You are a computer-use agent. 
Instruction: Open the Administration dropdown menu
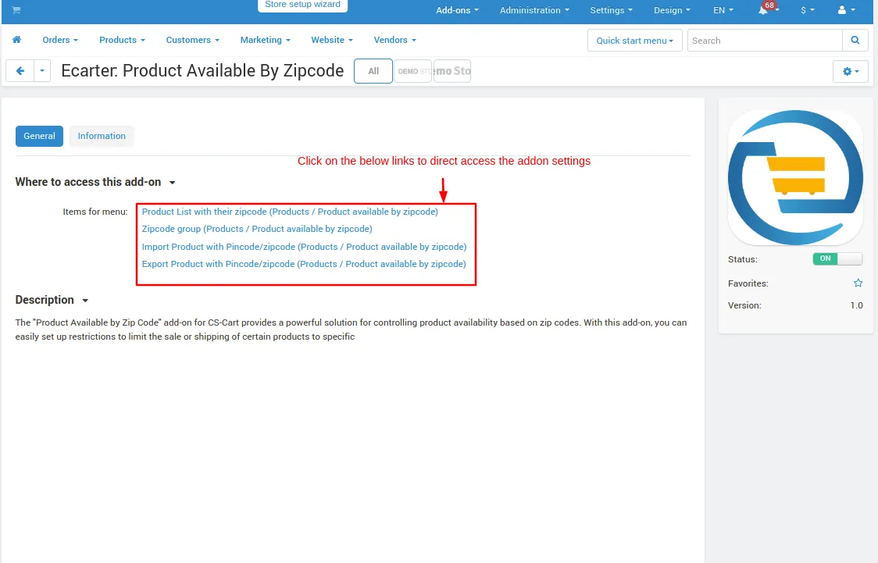pos(534,10)
